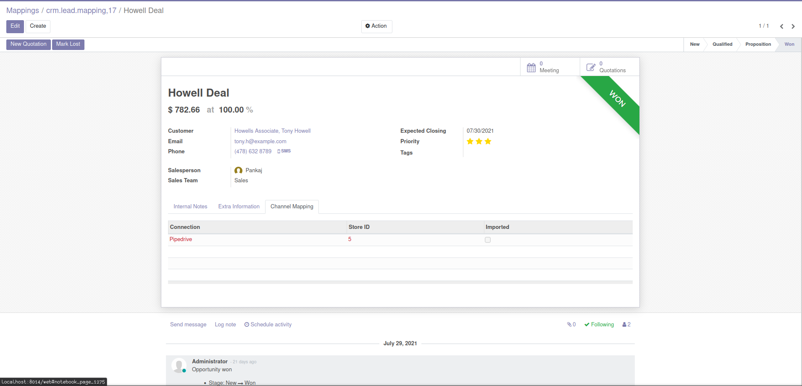Open the Action dropdown menu

(376, 26)
